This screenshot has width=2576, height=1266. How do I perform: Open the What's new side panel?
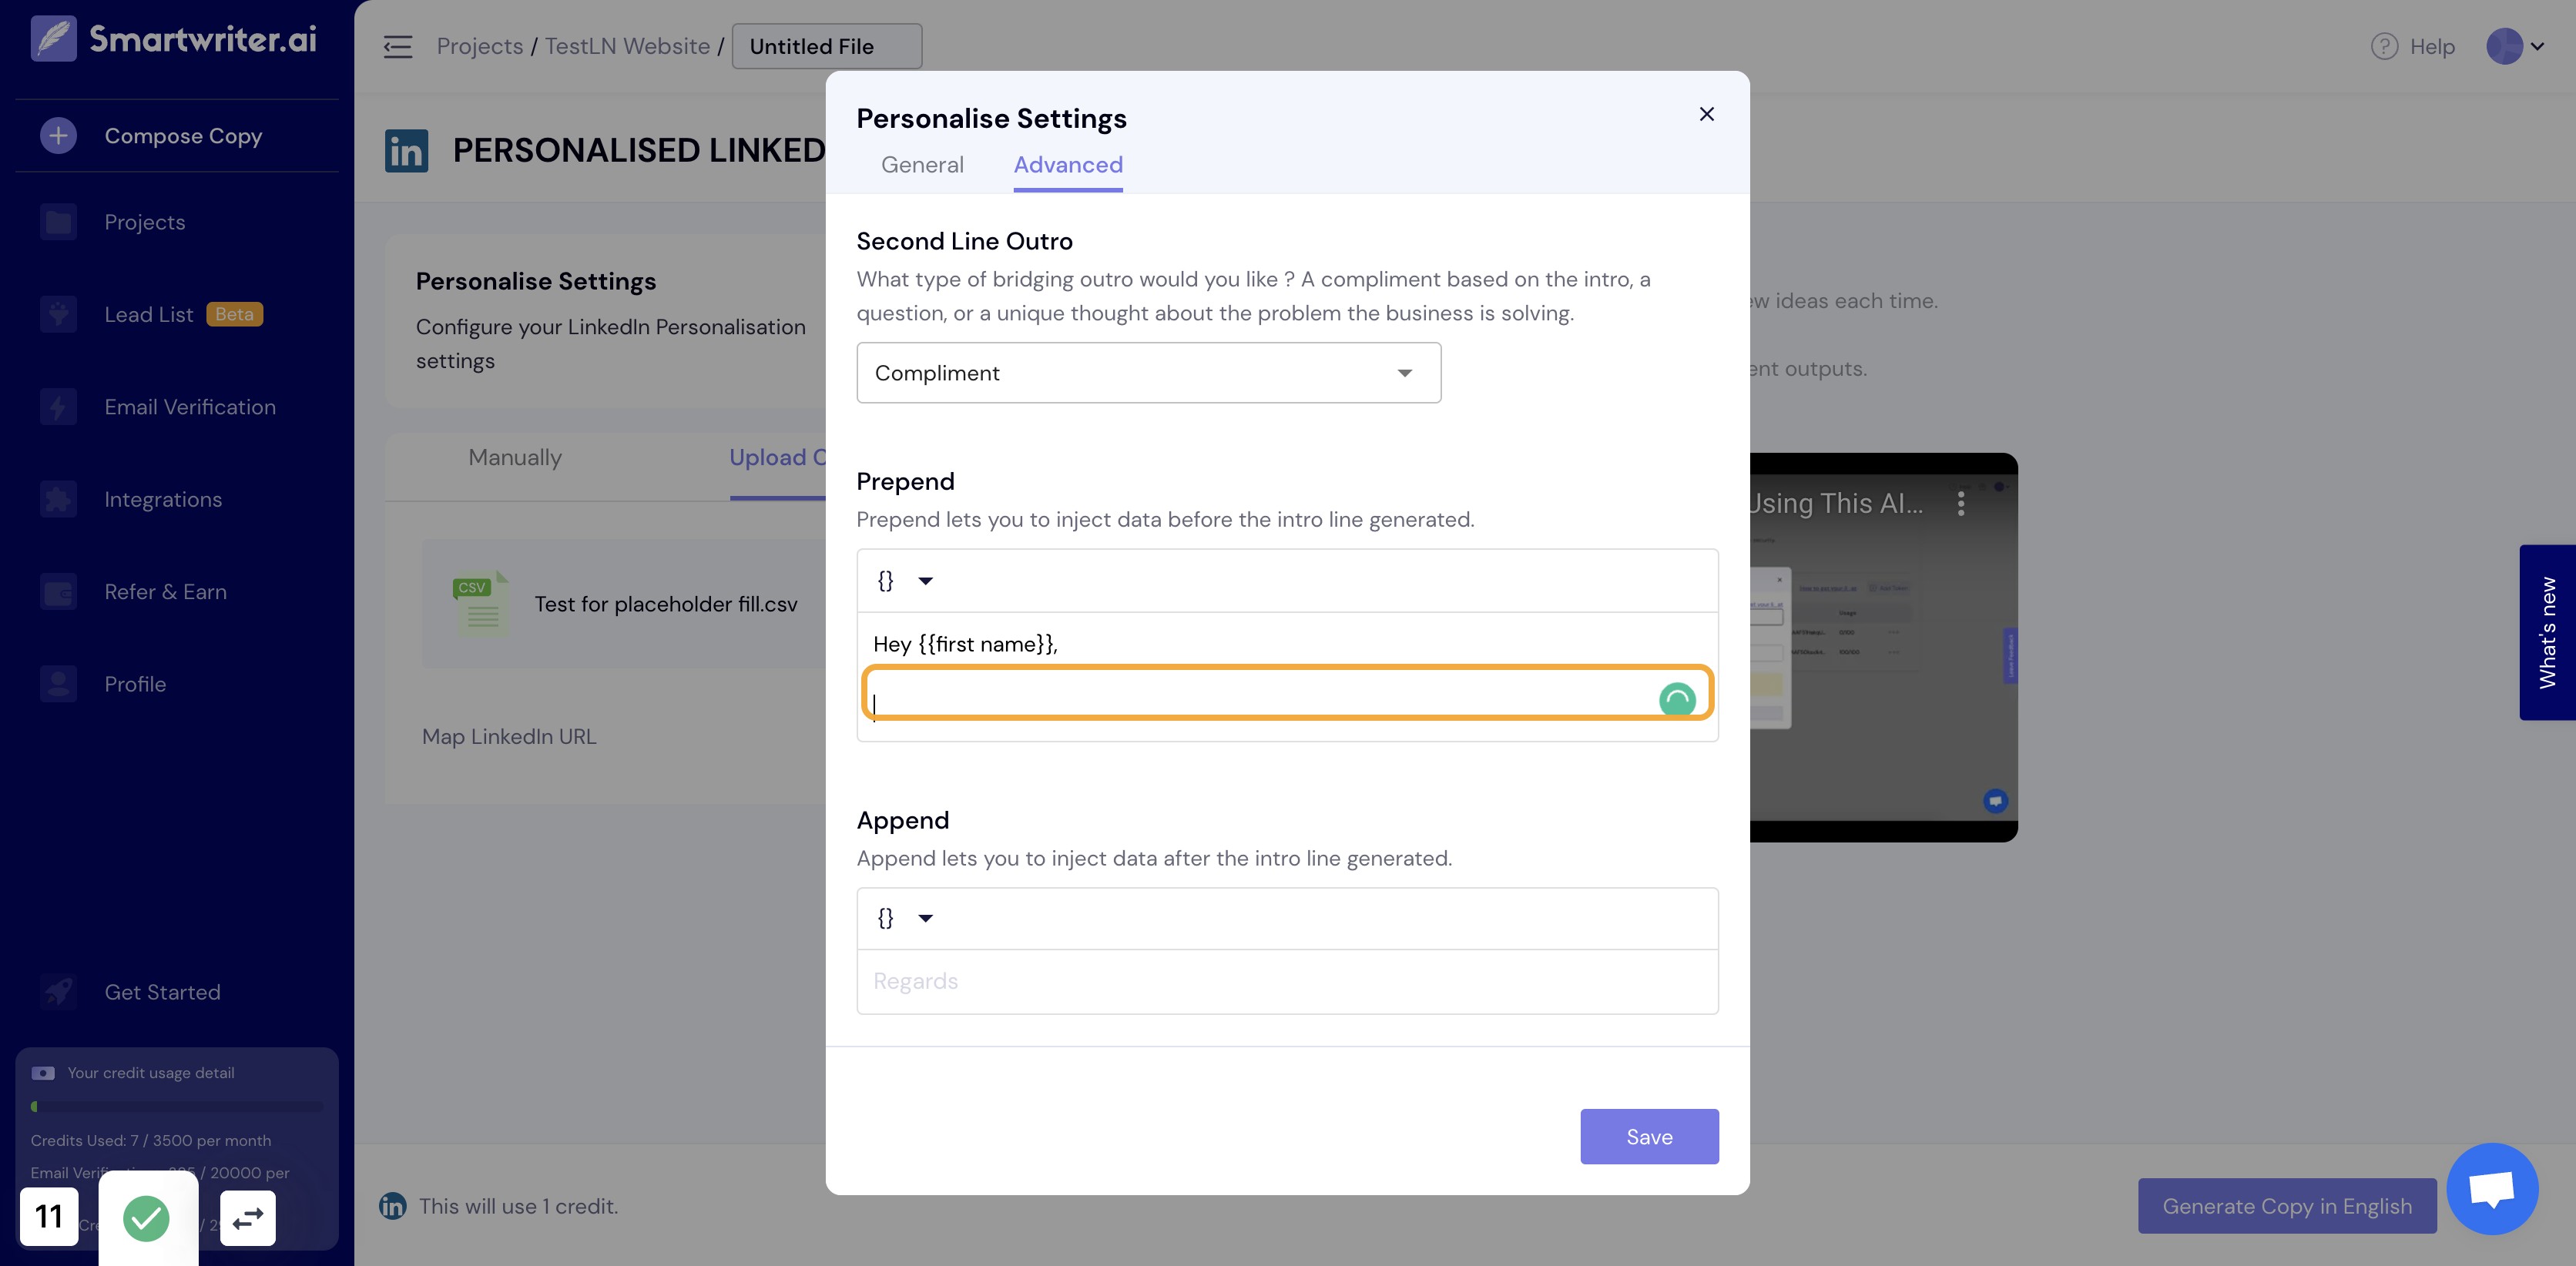coord(2547,632)
